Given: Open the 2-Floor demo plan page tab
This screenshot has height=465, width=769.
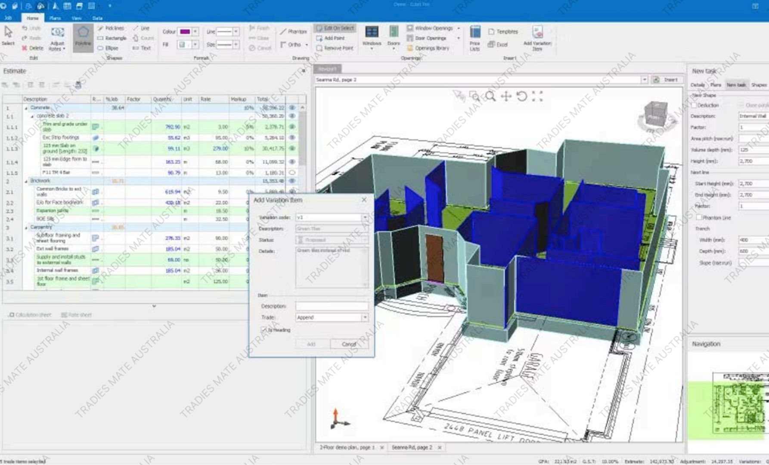Looking at the screenshot, I should pyautogui.click(x=347, y=447).
